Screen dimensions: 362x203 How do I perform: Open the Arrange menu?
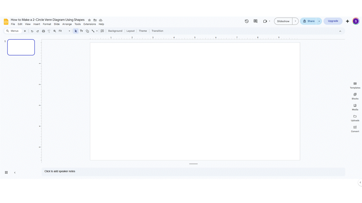(x=67, y=24)
